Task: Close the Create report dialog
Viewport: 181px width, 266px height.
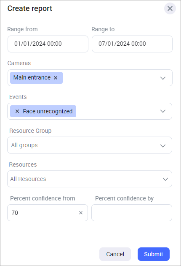Action: (170, 8)
